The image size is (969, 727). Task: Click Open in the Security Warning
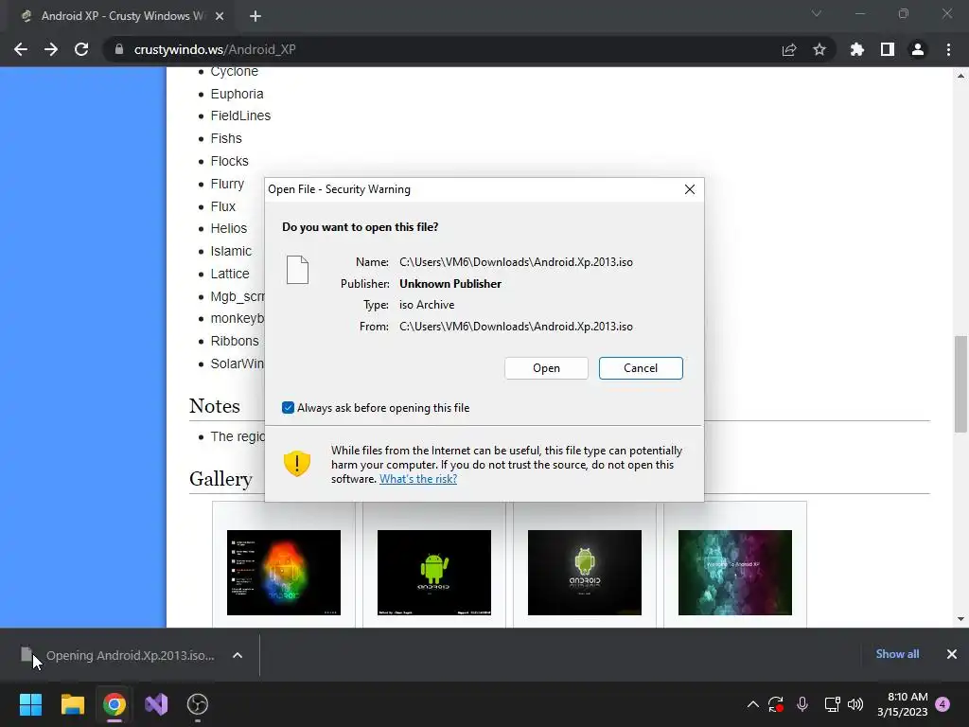tap(546, 368)
